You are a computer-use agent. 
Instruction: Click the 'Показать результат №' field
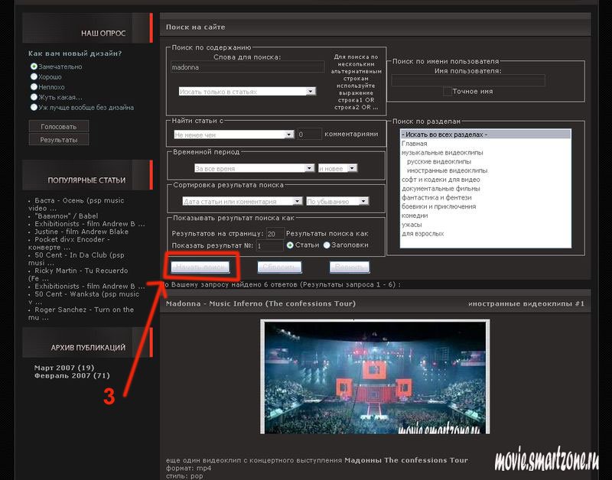[269, 245]
